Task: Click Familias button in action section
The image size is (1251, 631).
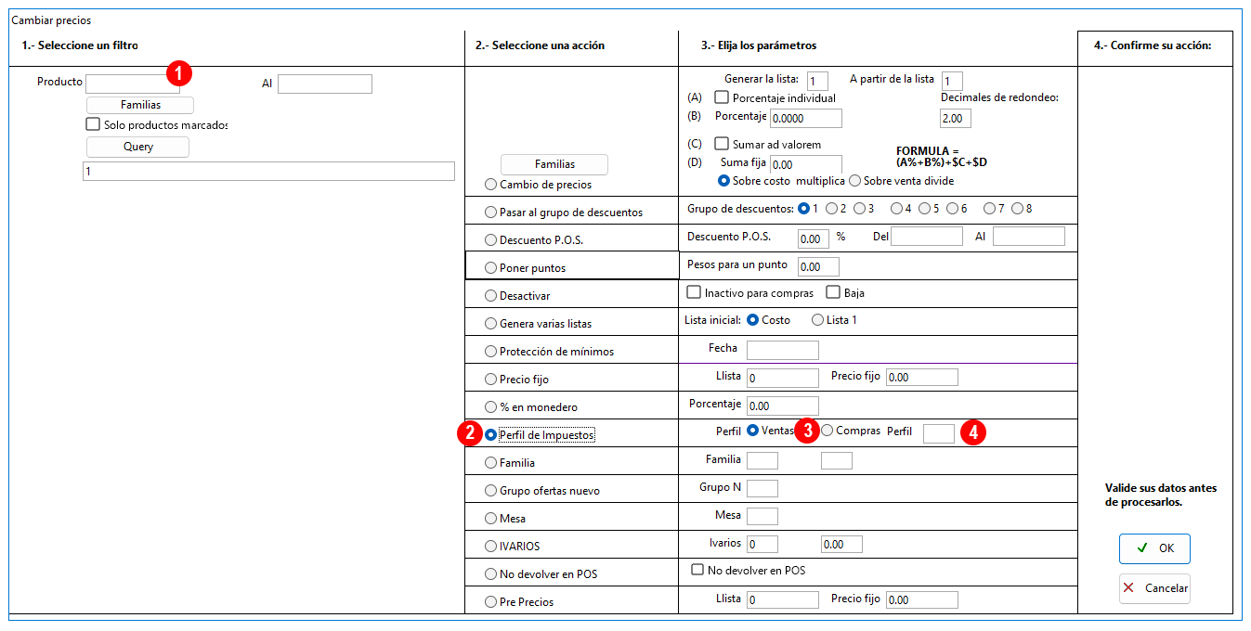Action: [x=554, y=164]
